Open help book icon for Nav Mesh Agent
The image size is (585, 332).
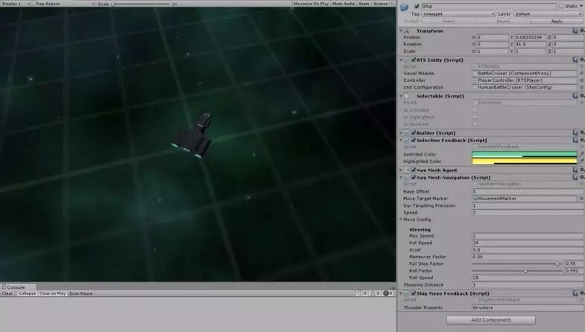[x=575, y=170]
